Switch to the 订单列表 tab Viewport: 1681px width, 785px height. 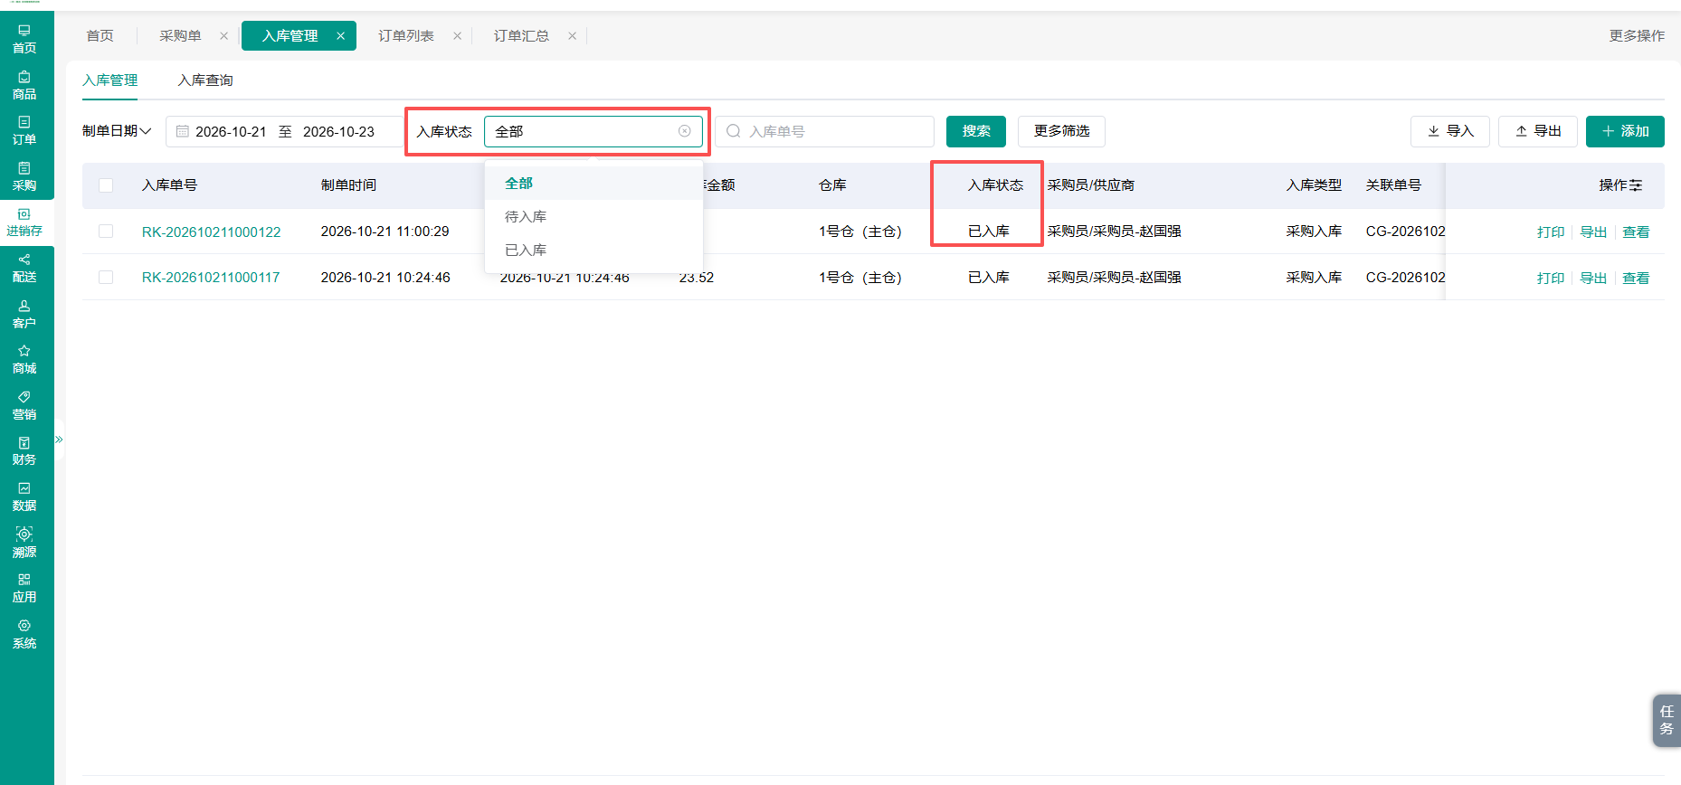pos(406,36)
